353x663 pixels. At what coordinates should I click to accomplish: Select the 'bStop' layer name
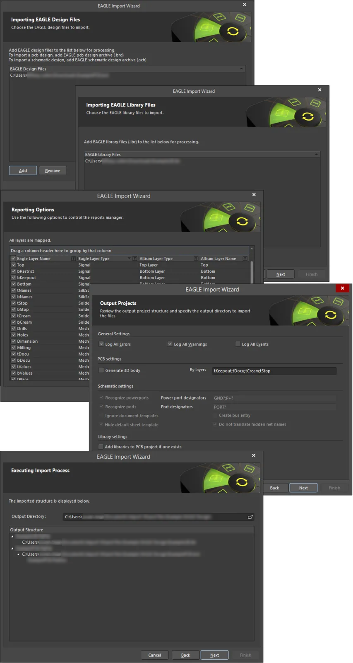(x=23, y=310)
